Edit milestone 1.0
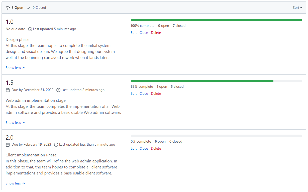 click(134, 33)
